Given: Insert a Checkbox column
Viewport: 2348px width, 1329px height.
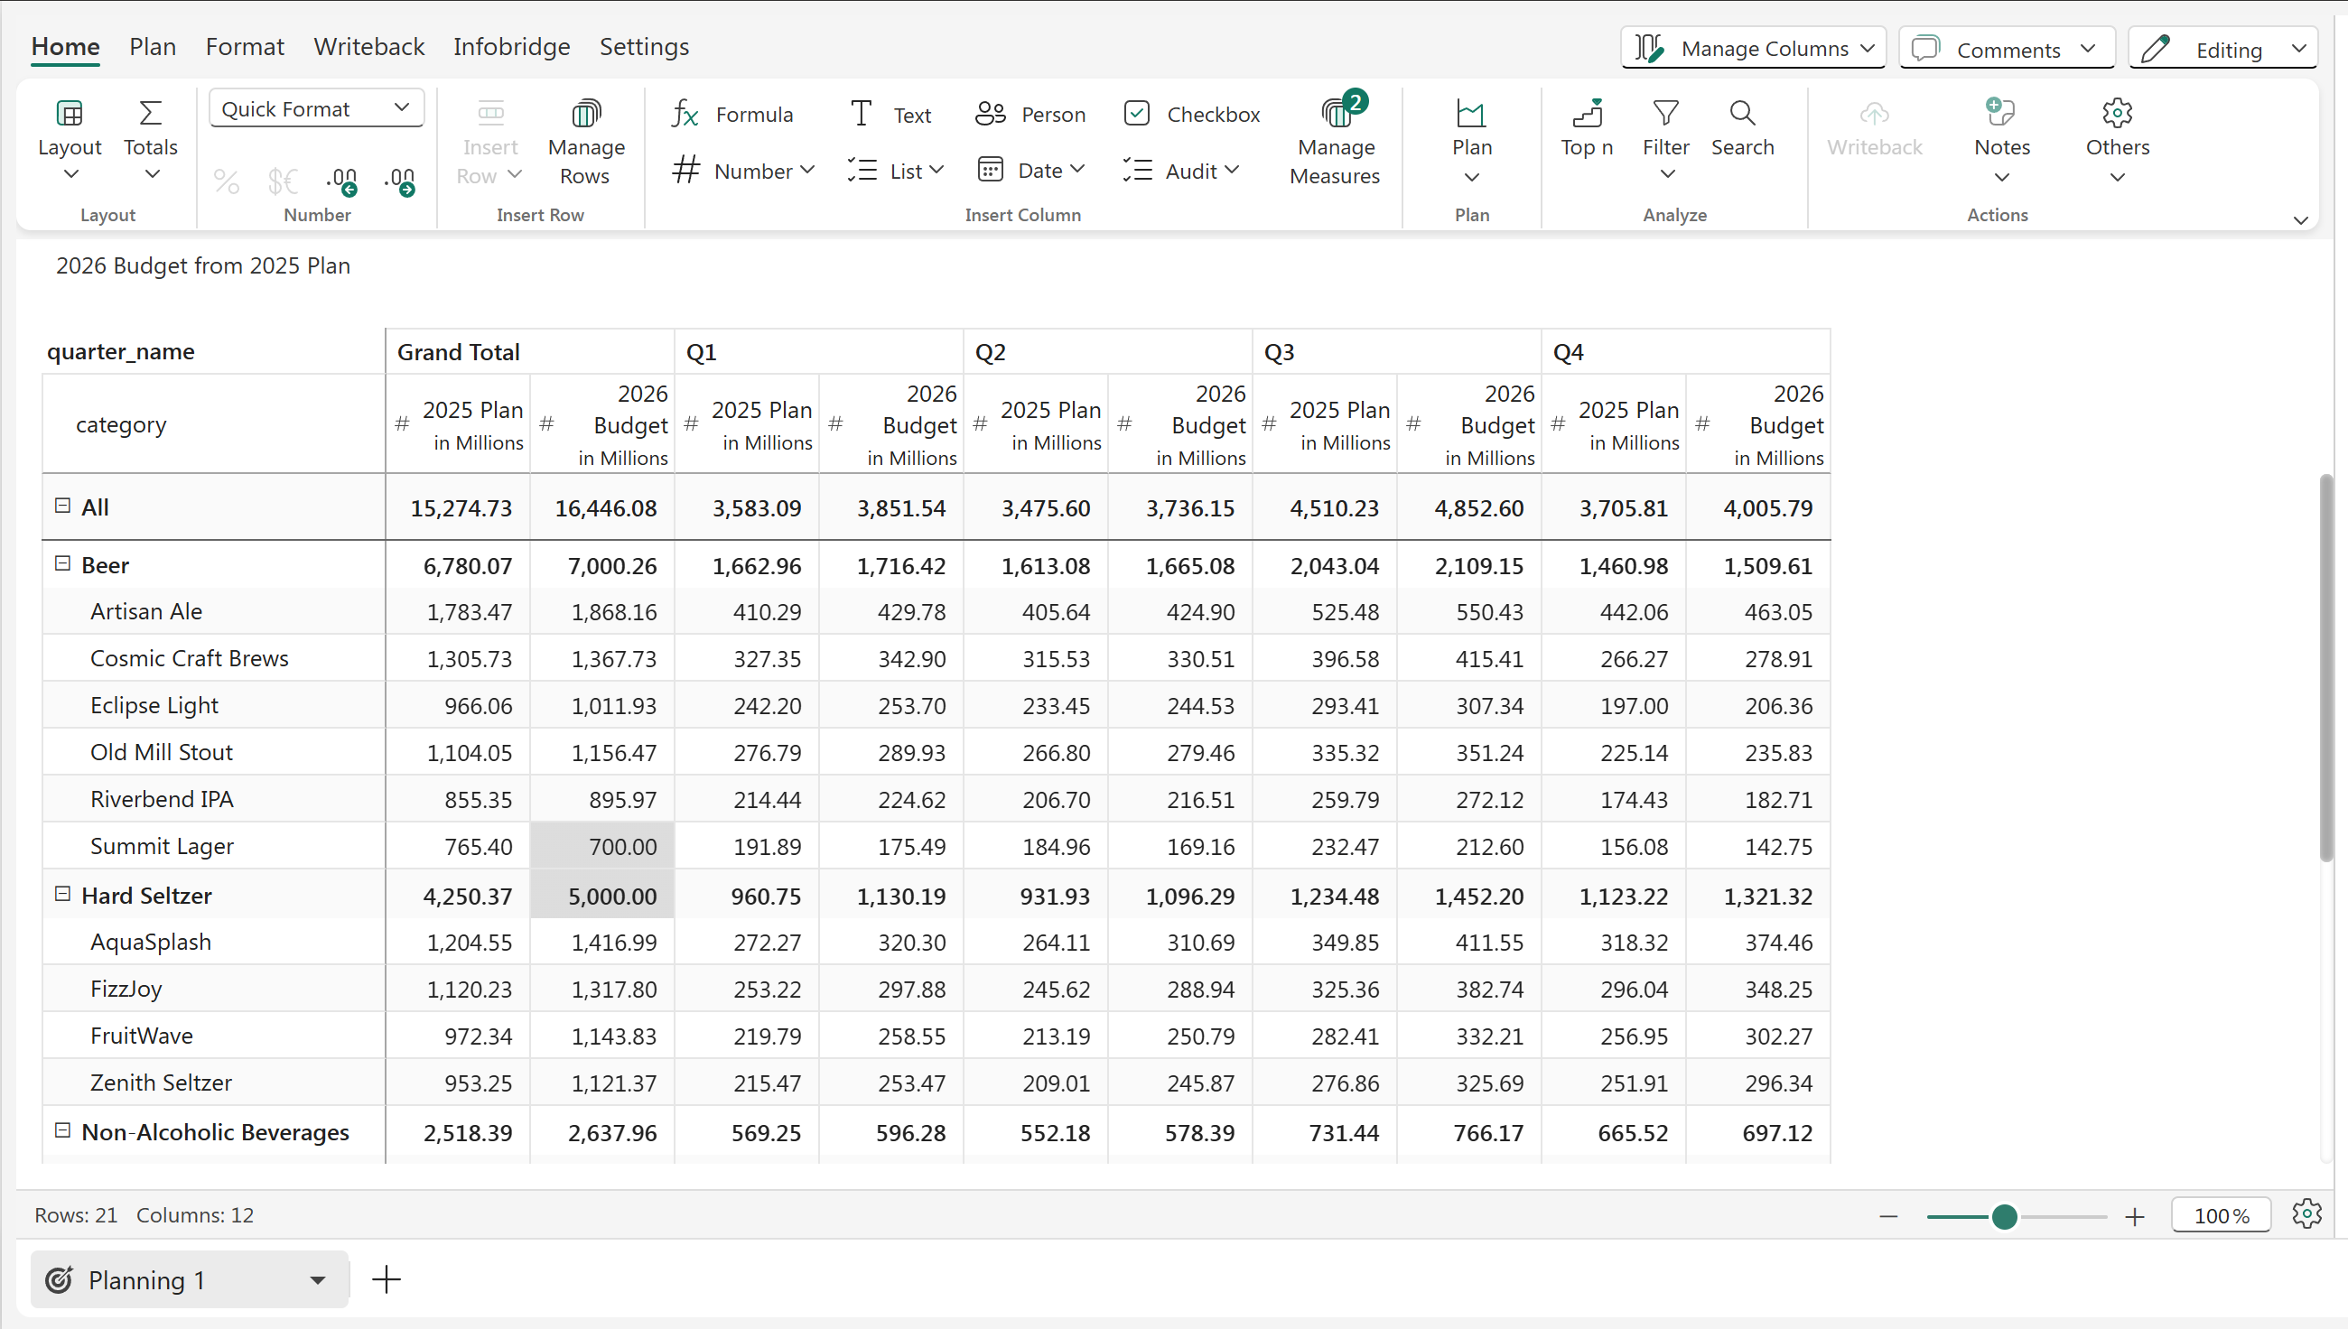Looking at the screenshot, I should (x=1192, y=114).
